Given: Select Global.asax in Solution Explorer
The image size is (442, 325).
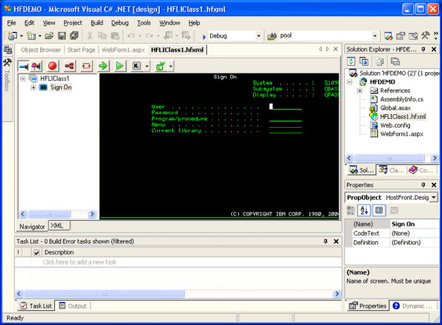Looking at the screenshot, I should click(395, 108).
